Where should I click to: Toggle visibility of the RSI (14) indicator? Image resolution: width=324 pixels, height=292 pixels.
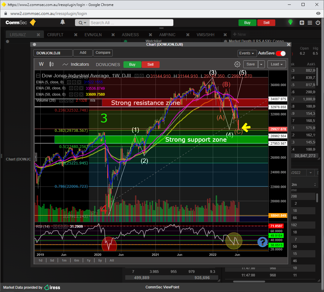pyautogui.click(x=55, y=227)
